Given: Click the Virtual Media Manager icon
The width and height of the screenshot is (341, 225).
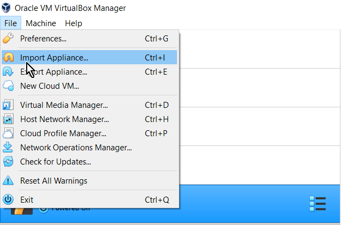Looking at the screenshot, I should click(8, 105).
